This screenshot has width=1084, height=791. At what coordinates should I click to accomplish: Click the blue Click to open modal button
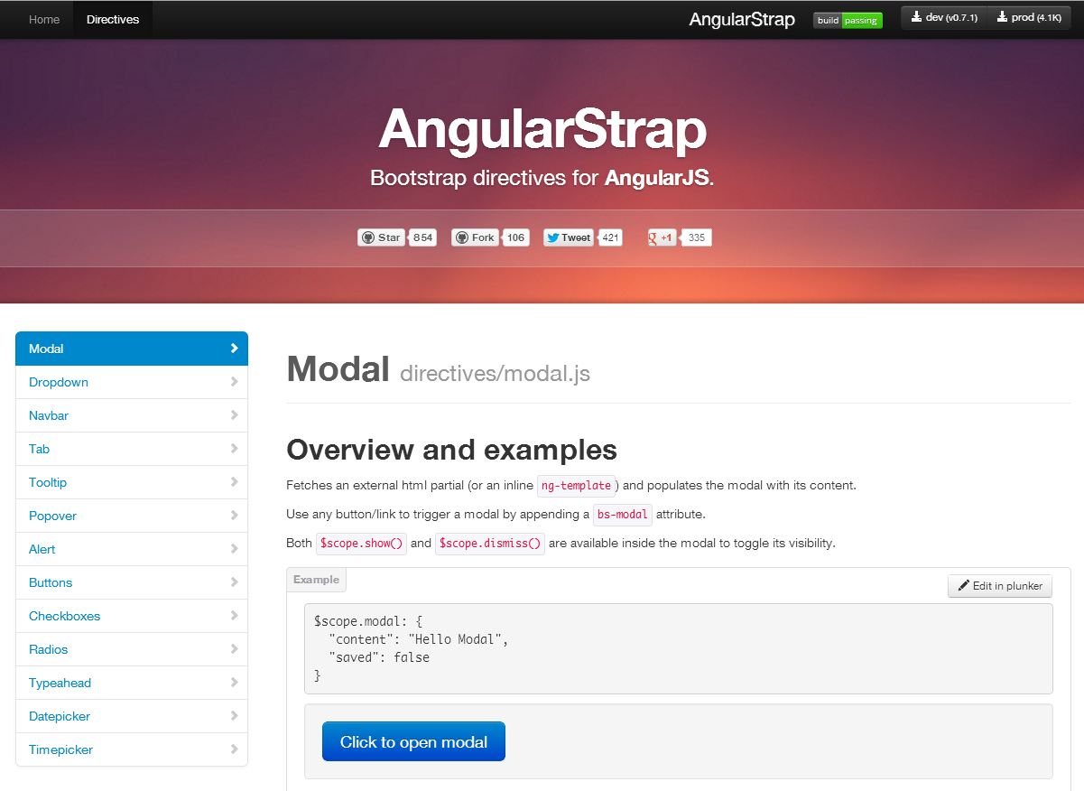(x=413, y=742)
